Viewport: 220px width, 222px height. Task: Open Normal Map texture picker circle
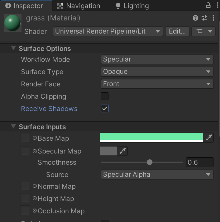point(35,186)
